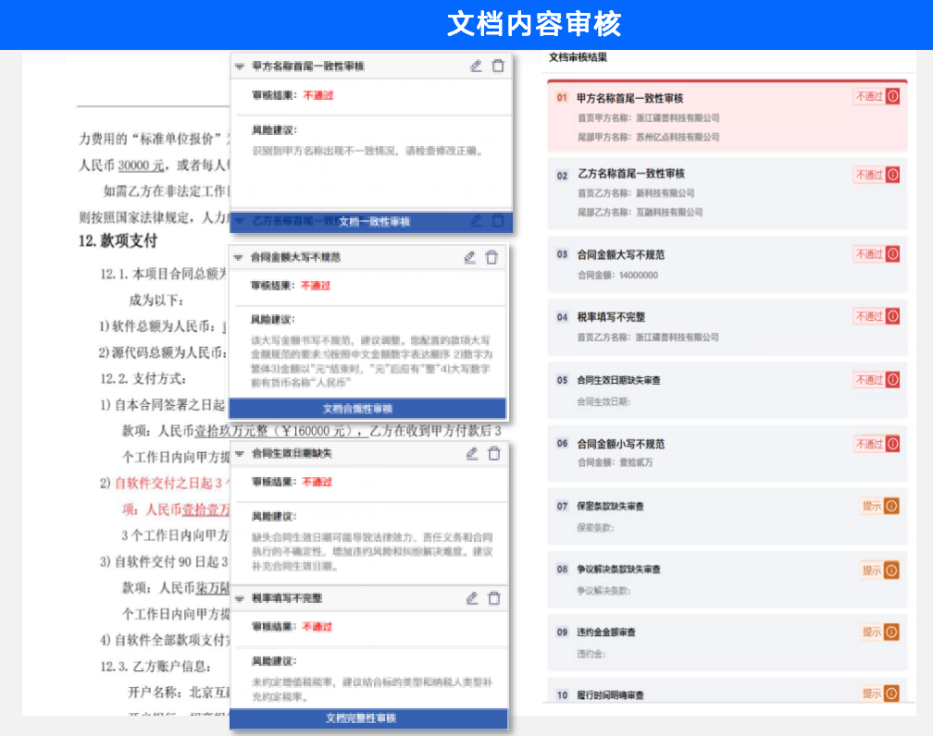
Task: Edit the 甲方名称首尾一致性审核 rule card
Action: click(476, 66)
